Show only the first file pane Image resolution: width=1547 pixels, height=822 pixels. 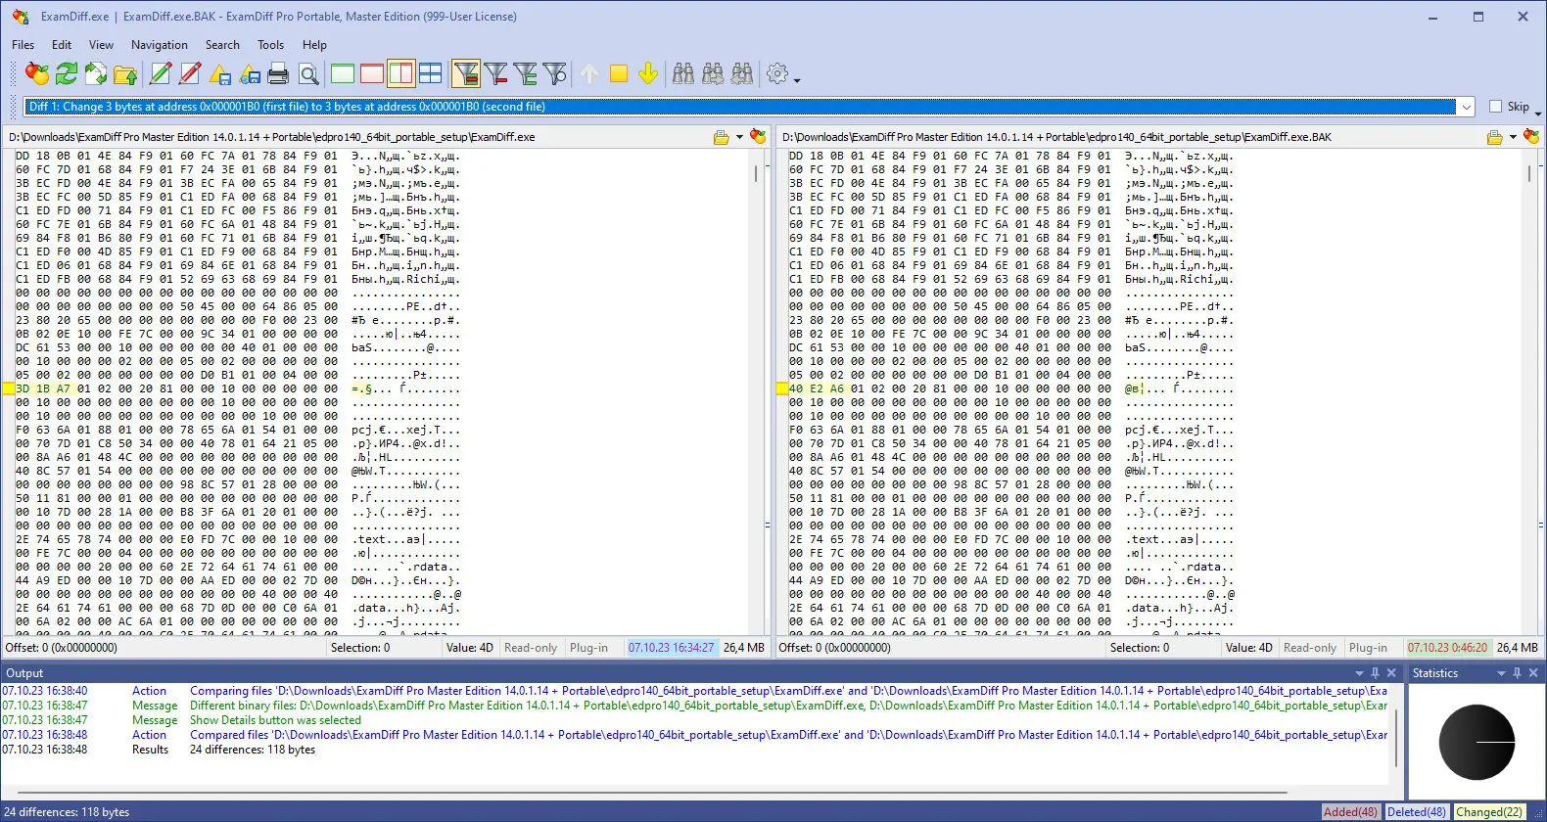(x=343, y=73)
